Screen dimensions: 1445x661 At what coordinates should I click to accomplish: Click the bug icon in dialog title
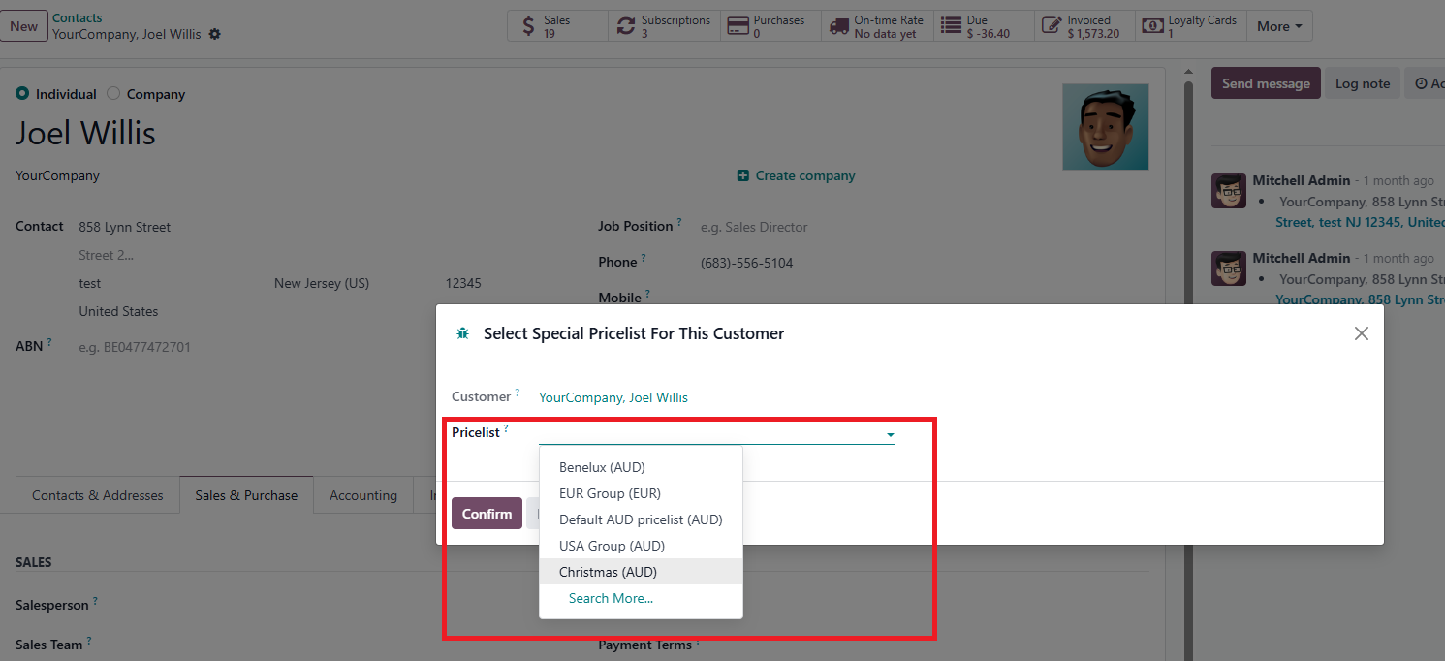pyautogui.click(x=462, y=333)
